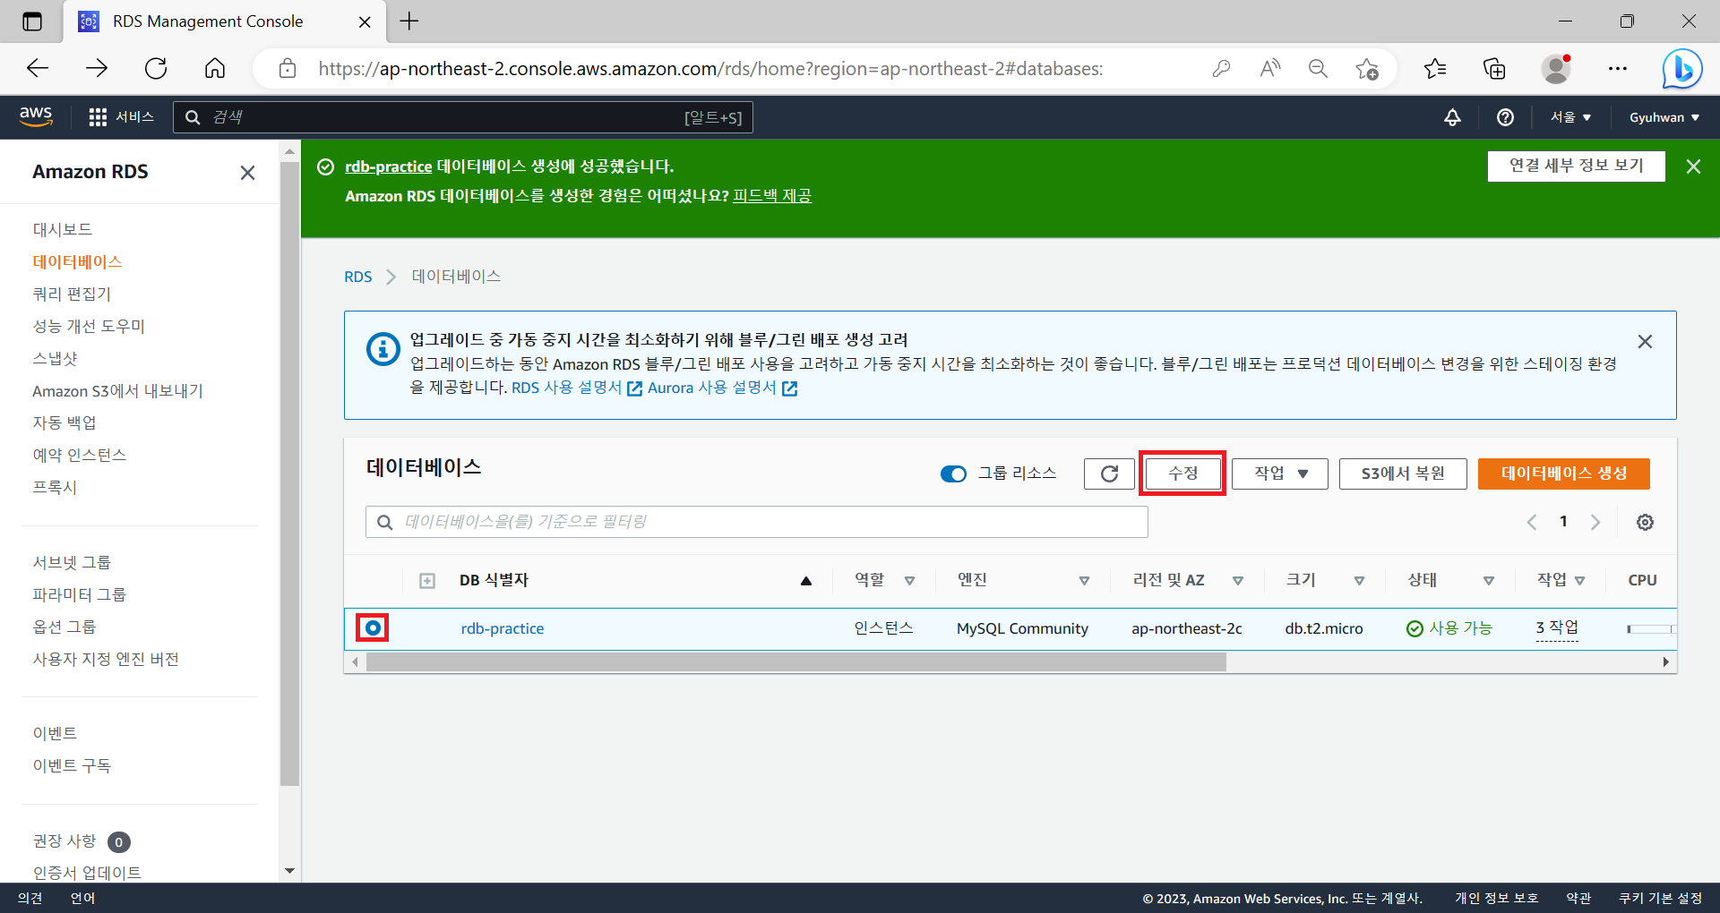Open table preferences gear icon
The height and width of the screenshot is (913, 1720).
1645,522
